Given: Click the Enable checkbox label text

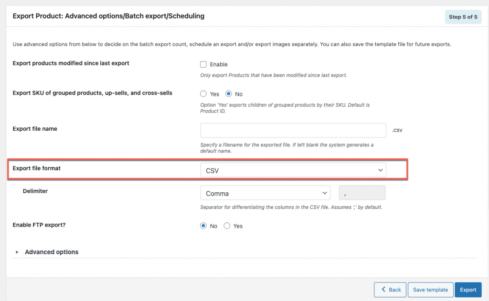Looking at the screenshot, I should (219, 64).
